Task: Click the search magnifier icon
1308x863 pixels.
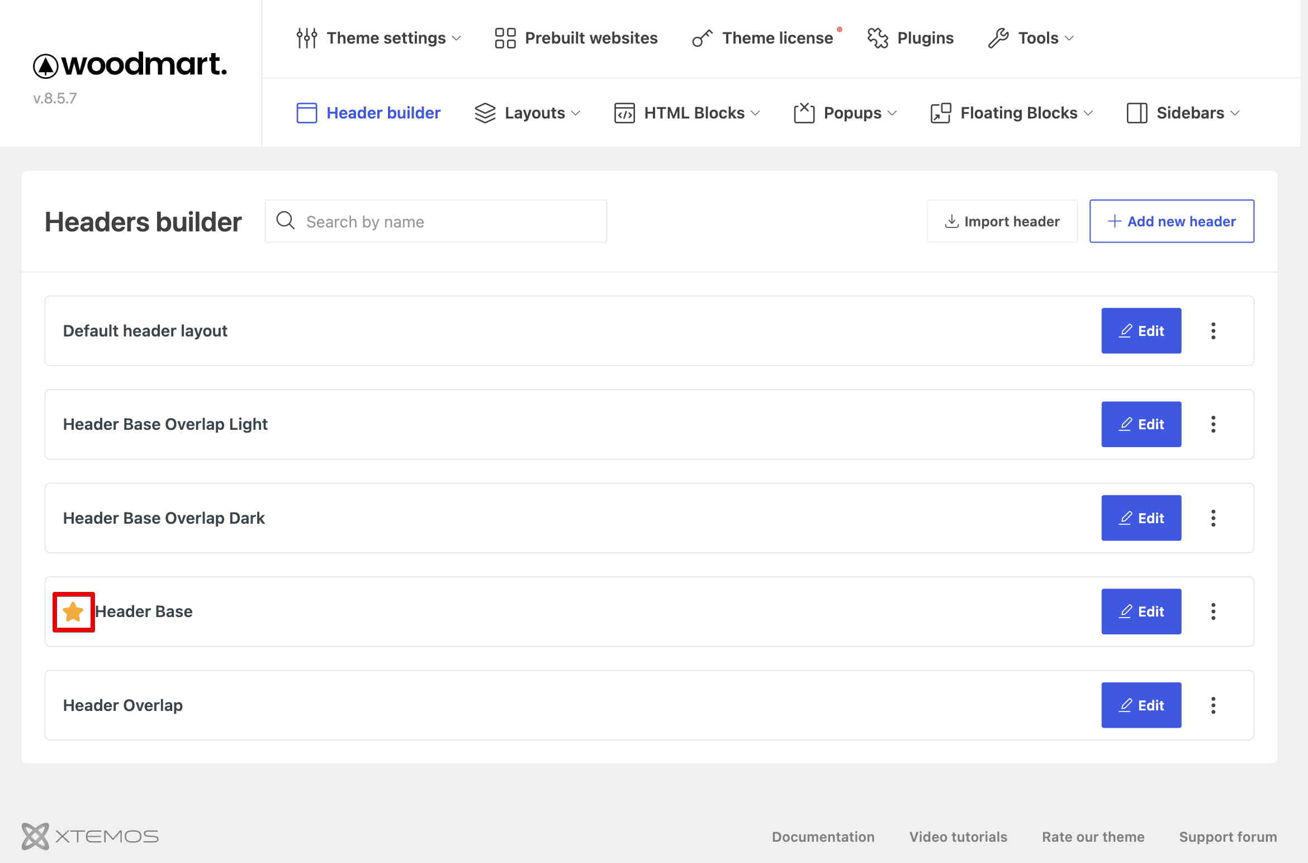Action: [286, 221]
